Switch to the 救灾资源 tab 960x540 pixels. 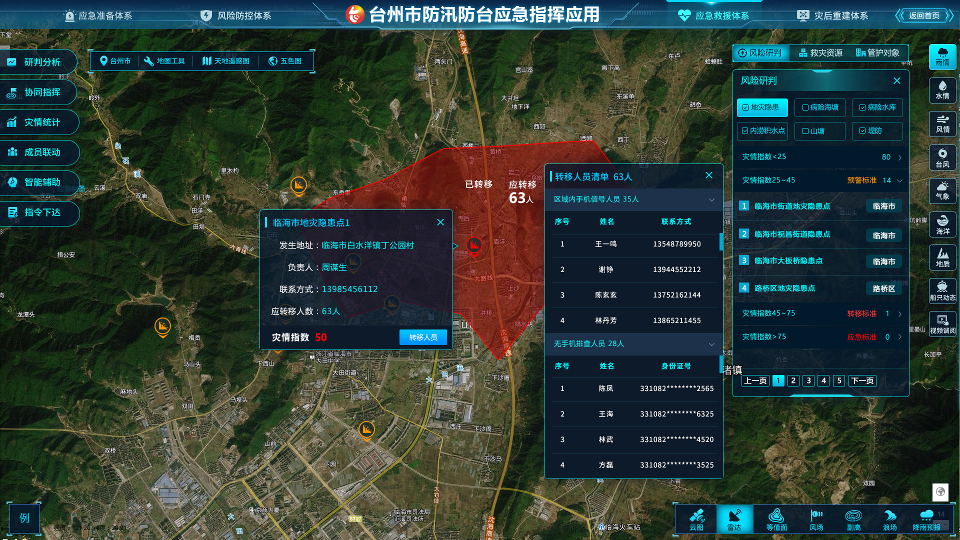pos(820,53)
